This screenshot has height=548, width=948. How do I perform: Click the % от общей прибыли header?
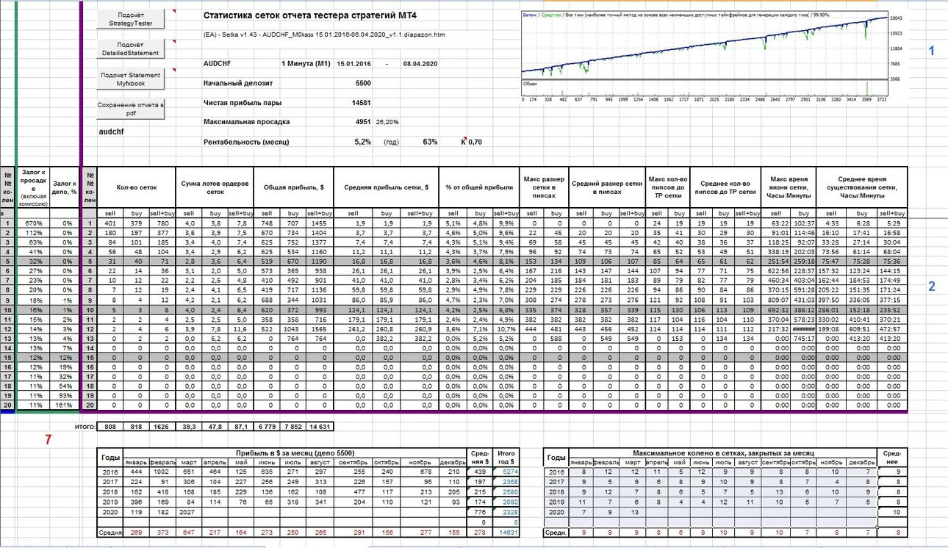tap(479, 187)
